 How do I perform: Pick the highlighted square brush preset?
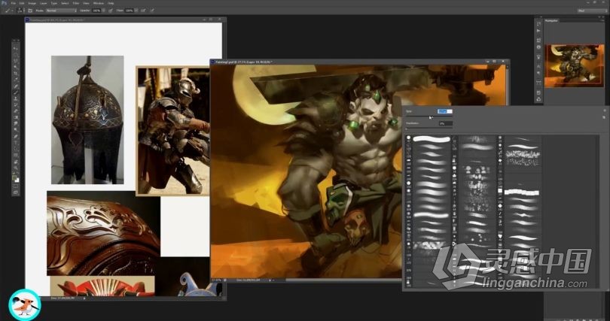522,192
